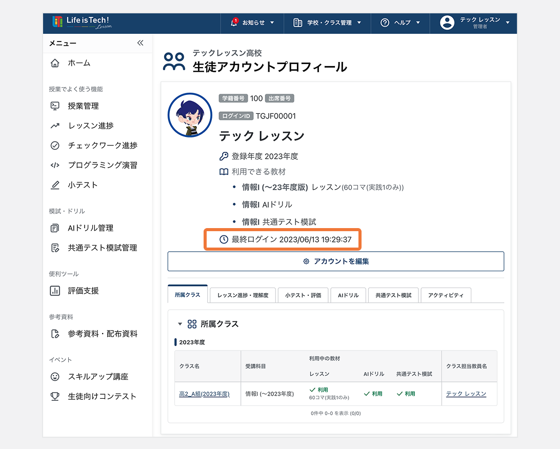The image size is (560, 449).
Task: Open the テック レッスン user menu arrow
Action: [508, 23]
